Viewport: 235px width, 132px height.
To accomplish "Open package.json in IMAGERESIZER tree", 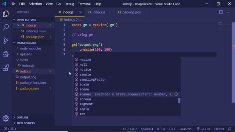I will 33,88.
